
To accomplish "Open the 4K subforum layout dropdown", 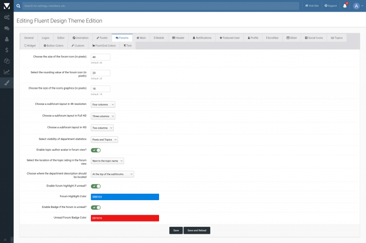I will tap(103, 104).
